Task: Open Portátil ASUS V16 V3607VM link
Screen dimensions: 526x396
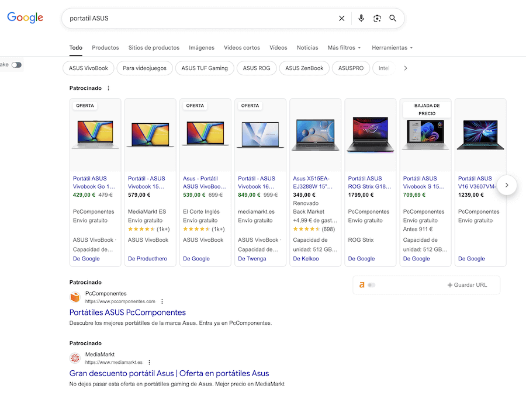Action: click(477, 182)
